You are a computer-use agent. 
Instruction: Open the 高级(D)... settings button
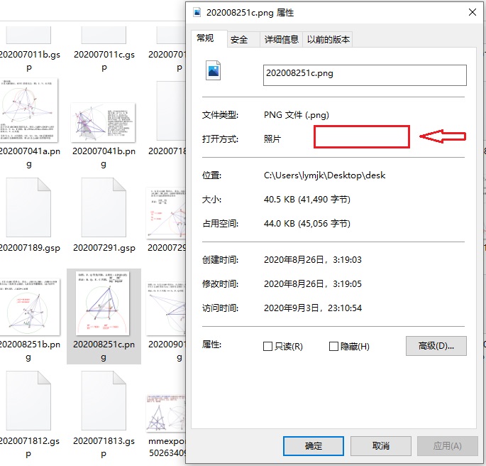[x=436, y=346]
